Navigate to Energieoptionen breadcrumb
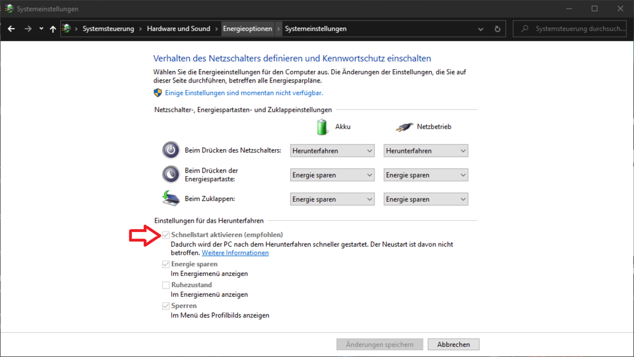 247,29
